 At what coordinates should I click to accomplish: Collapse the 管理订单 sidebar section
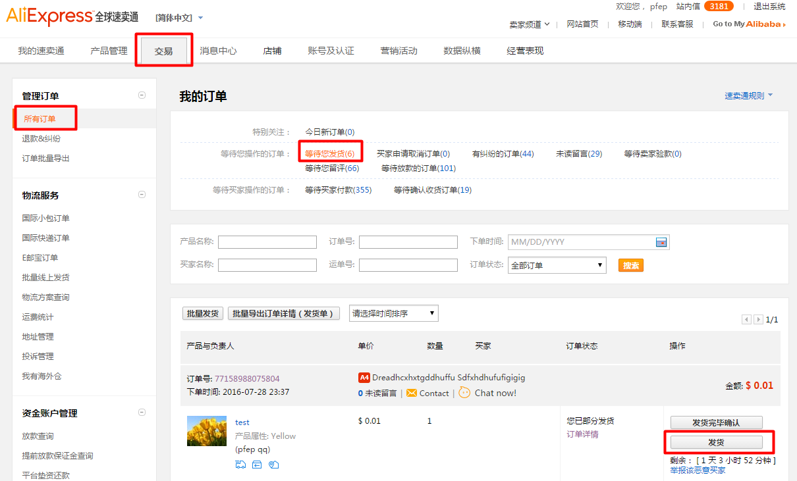coord(142,94)
